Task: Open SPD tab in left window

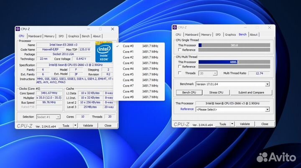Action: click(61, 36)
